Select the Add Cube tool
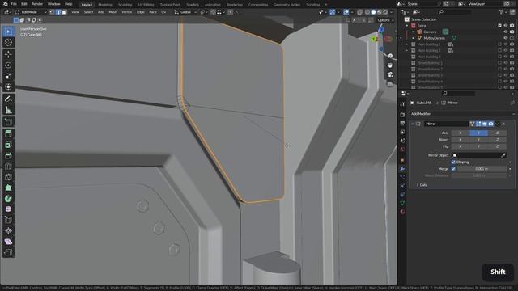The height and width of the screenshot is (291, 518). (x=8, y=122)
